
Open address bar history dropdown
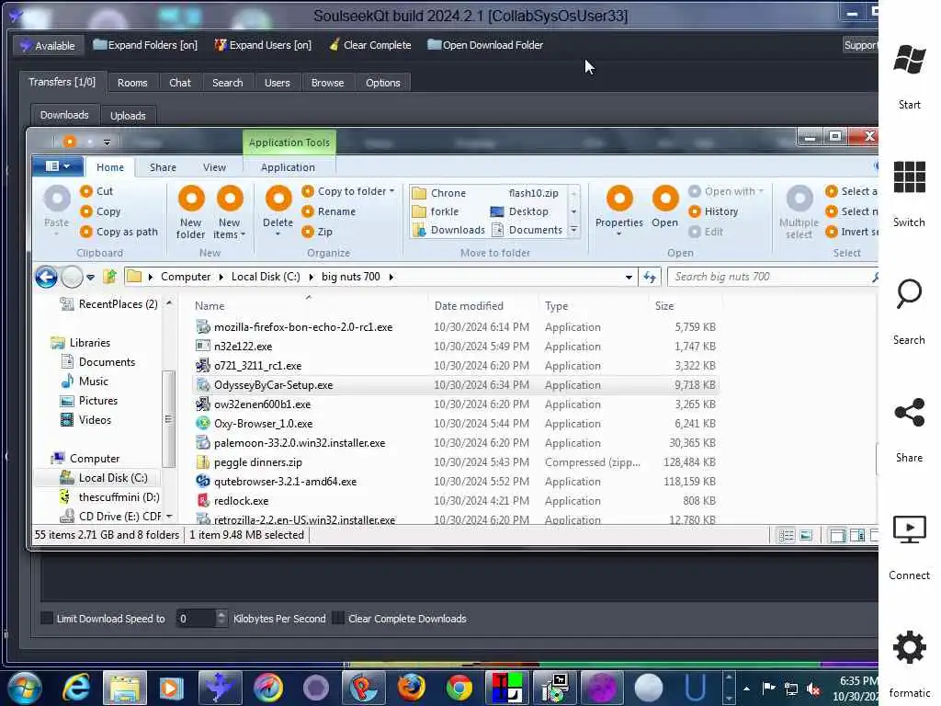[x=629, y=277]
